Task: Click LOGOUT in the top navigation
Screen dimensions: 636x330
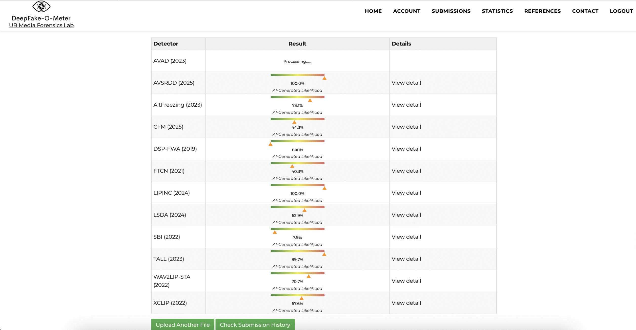Action: click(621, 11)
